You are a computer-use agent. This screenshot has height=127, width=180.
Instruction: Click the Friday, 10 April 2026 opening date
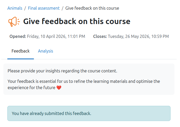pos(47,37)
